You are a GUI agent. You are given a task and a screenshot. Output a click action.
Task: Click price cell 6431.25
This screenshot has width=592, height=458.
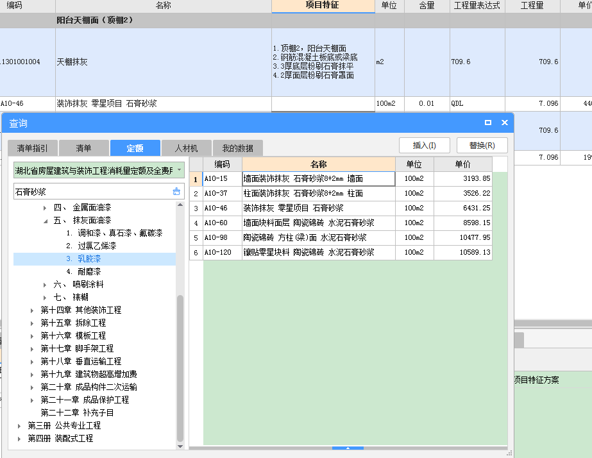coord(463,208)
